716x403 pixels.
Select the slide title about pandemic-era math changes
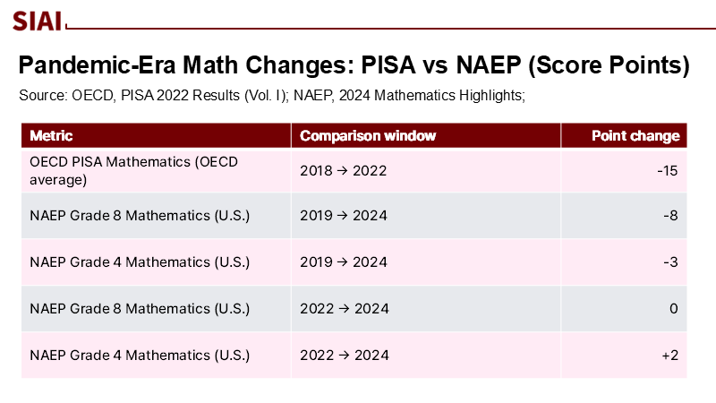(x=354, y=65)
